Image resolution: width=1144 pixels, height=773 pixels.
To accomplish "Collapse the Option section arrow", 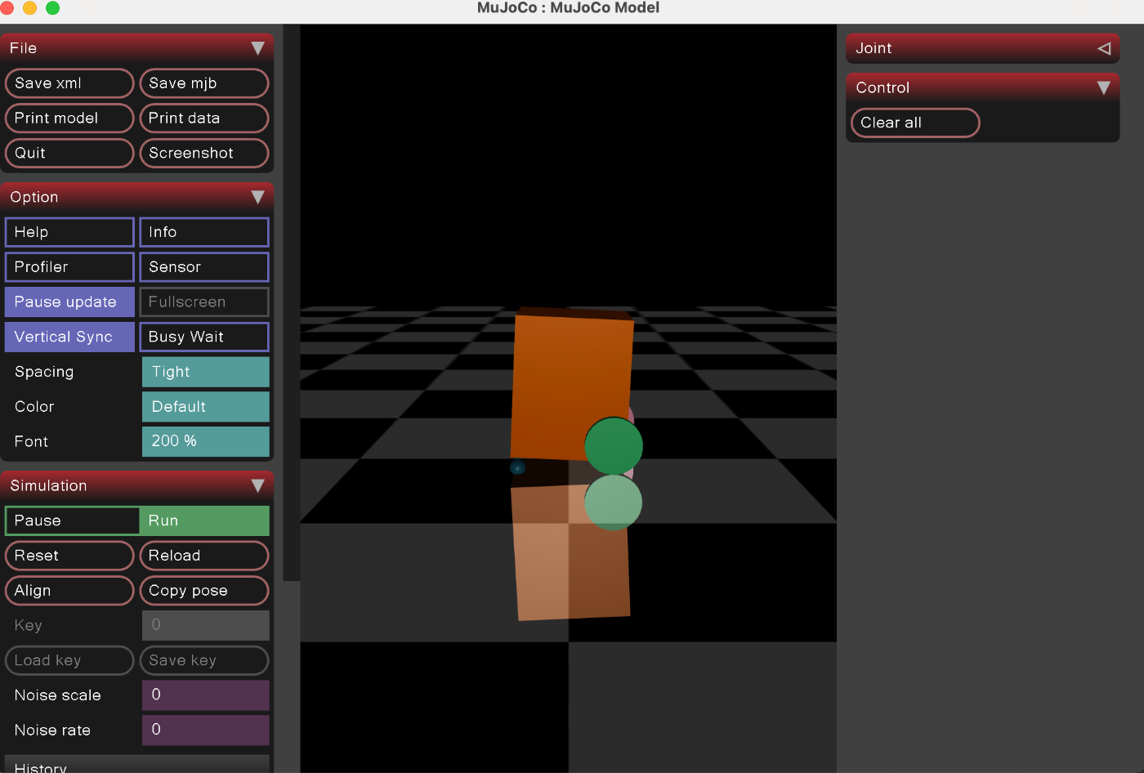I will click(257, 197).
